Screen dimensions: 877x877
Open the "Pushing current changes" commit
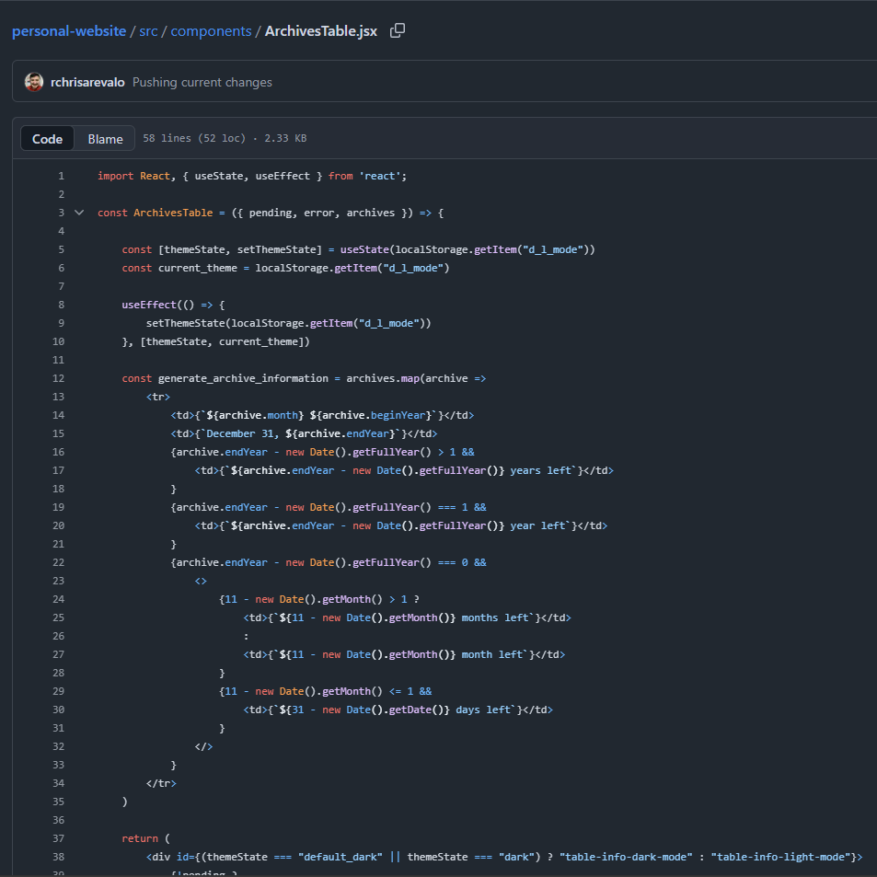pos(202,82)
